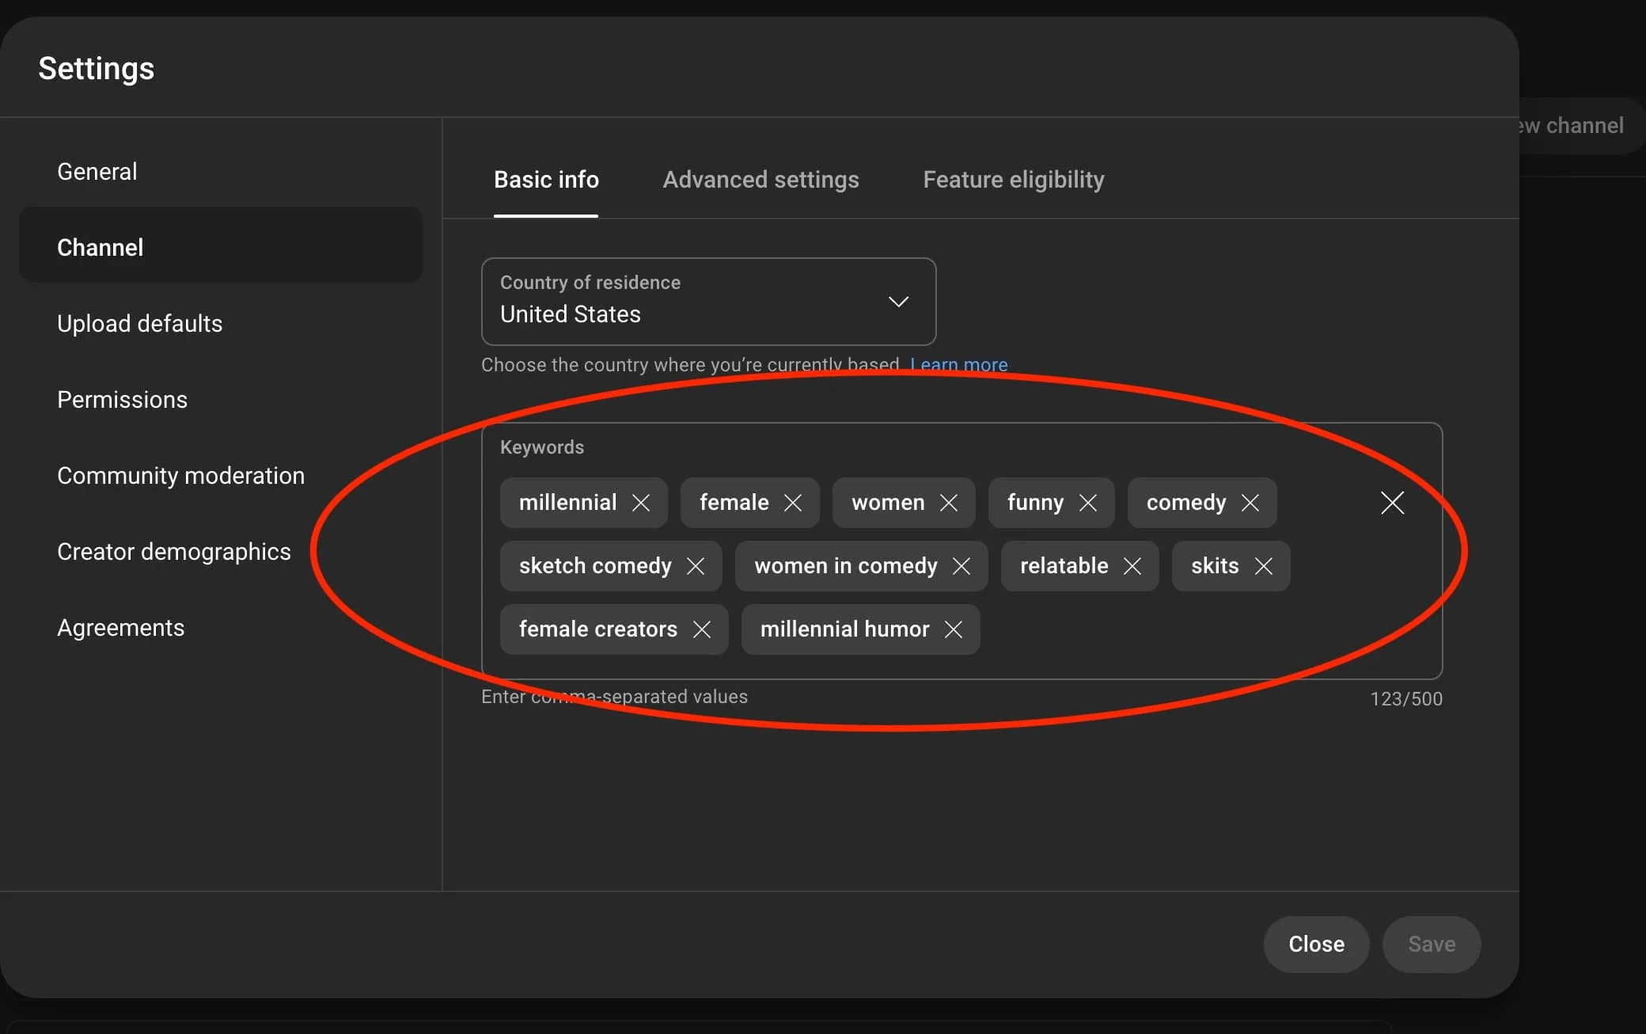Remove the 'relatable' keyword tag
The height and width of the screenshot is (1034, 1646).
[1132, 566]
